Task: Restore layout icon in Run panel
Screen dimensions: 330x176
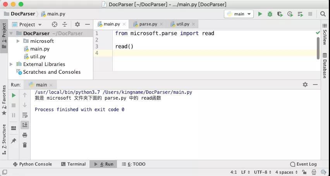Action: [14, 128]
